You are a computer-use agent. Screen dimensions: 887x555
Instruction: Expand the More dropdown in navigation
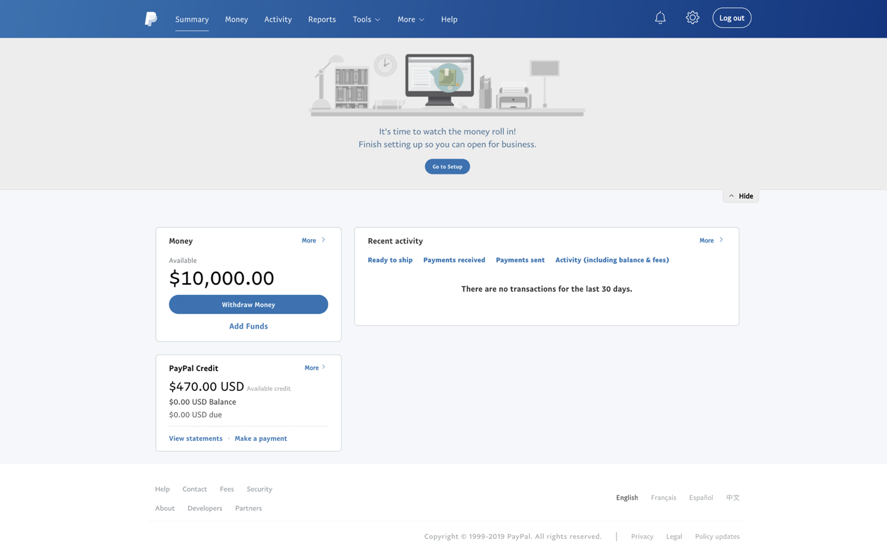point(411,19)
